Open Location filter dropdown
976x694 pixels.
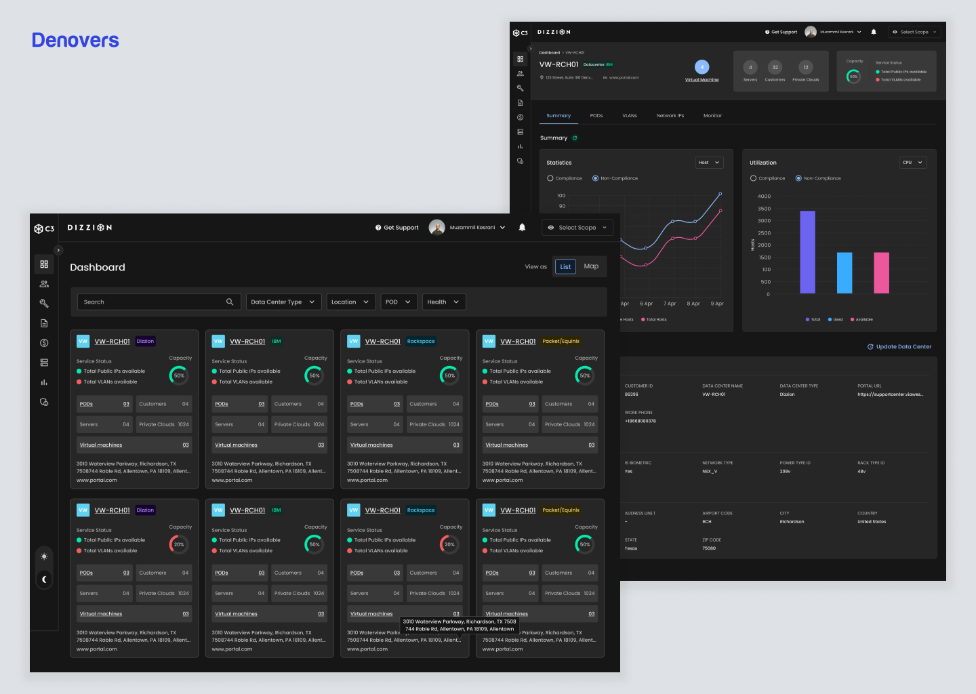[350, 302]
